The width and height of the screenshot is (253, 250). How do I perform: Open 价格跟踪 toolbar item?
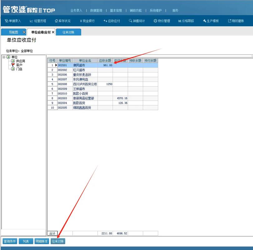point(186,21)
